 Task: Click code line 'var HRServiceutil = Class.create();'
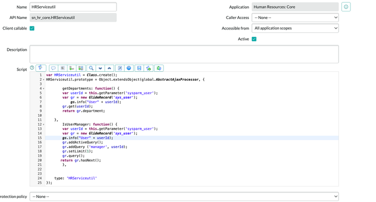pos(82,75)
